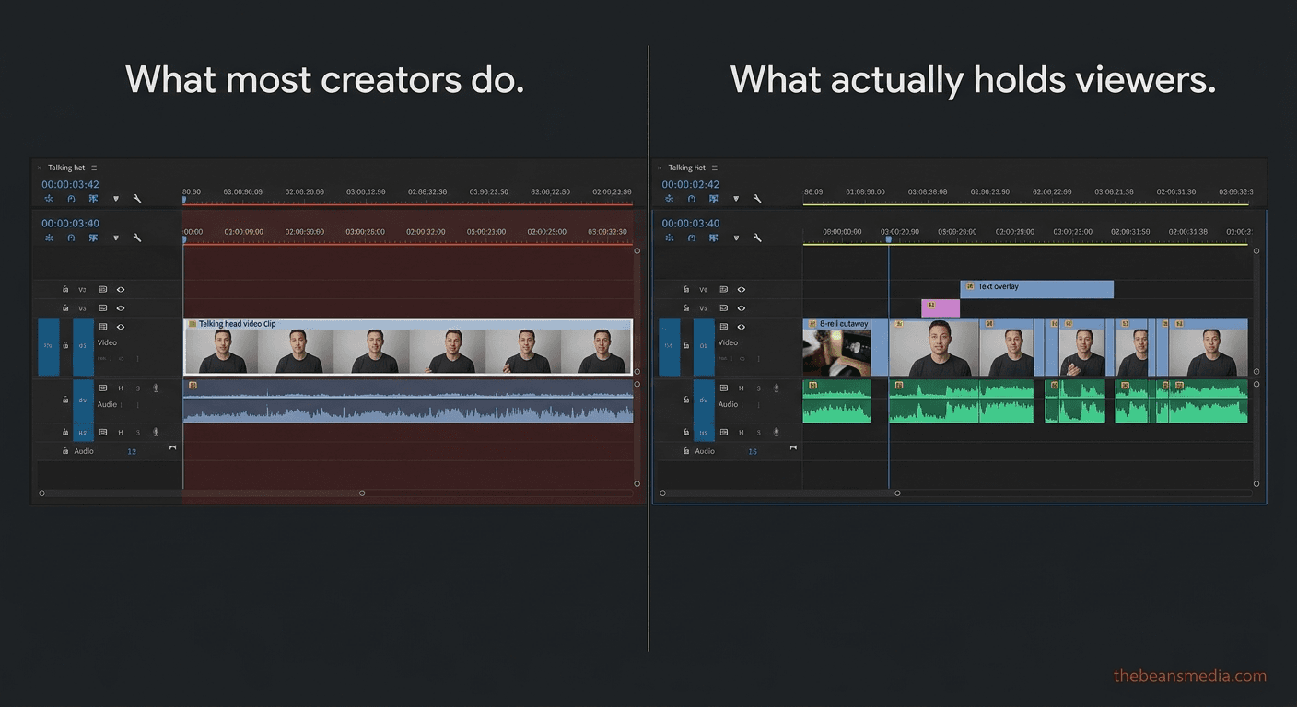Left timeline: open wrench settings under timecode 00:00:03:40
Image resolution: width=1297 pixels, height=707 pixels.
[x=137, y=238]
